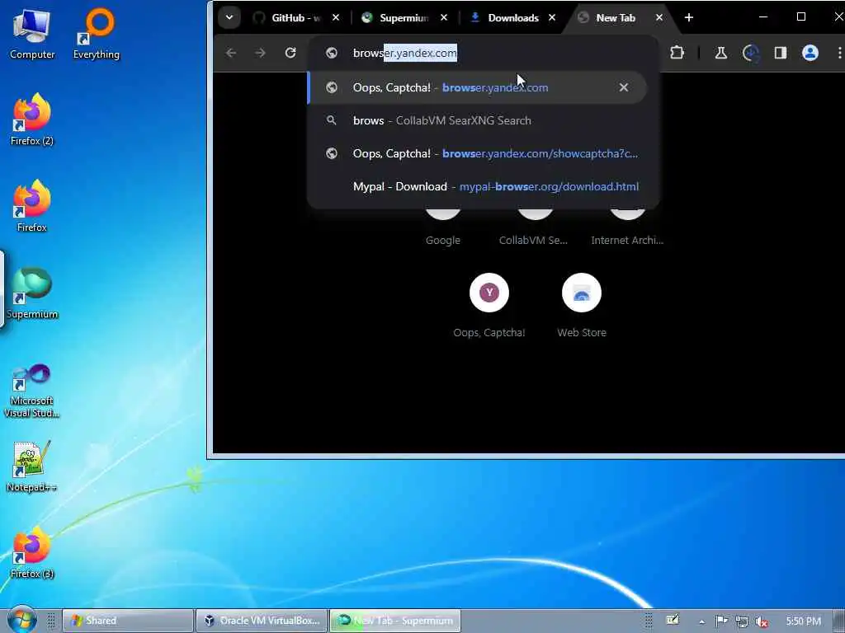Close the Supermium tab
The height and width of the screenshot is (633, 845).
coord(443,18)
